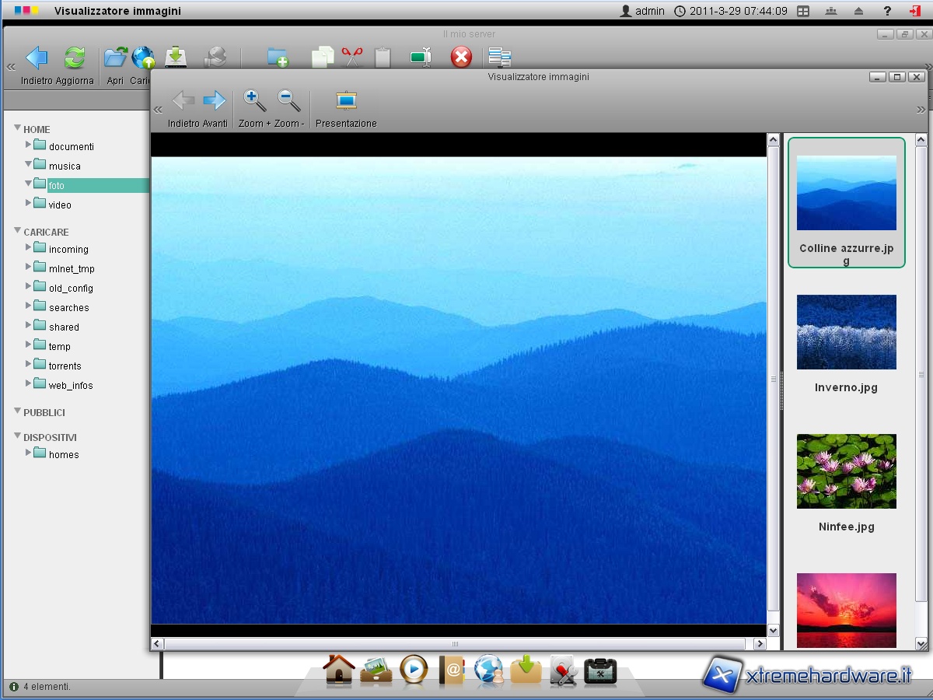Click the scissors cut icon
This screenshot has width=933, height=700.
pyautogui.click(x=352, y=58)
